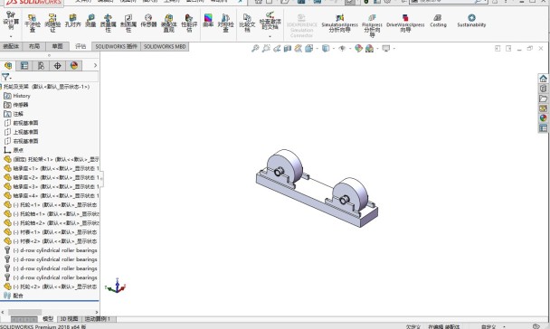Switch to the 布局 ribbon tab
The image size is (550, 329).
tap(34, 46)
